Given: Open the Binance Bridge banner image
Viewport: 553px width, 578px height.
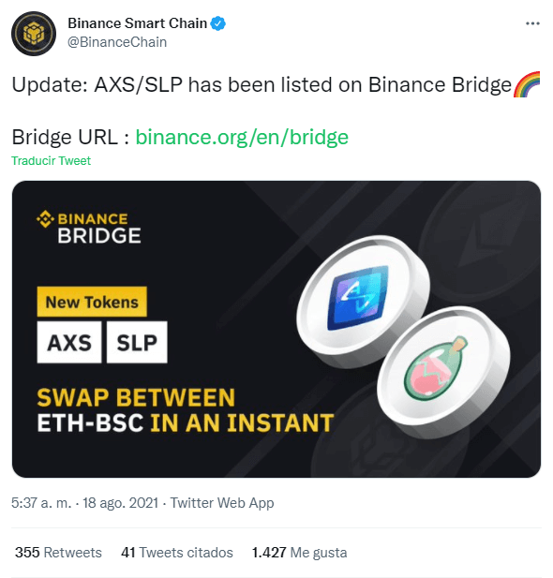Looking at the screenshot, I should (x=276, y=329).
